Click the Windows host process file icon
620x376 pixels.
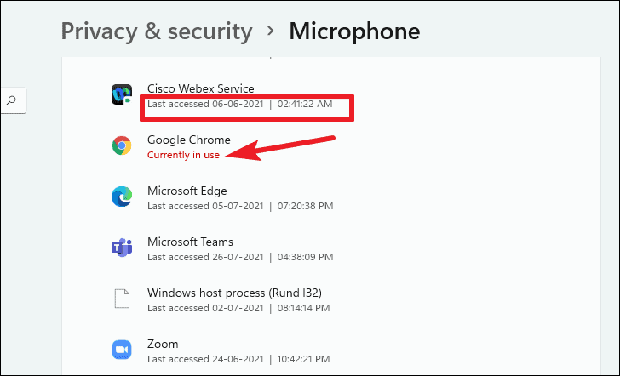tap(122, 299)
